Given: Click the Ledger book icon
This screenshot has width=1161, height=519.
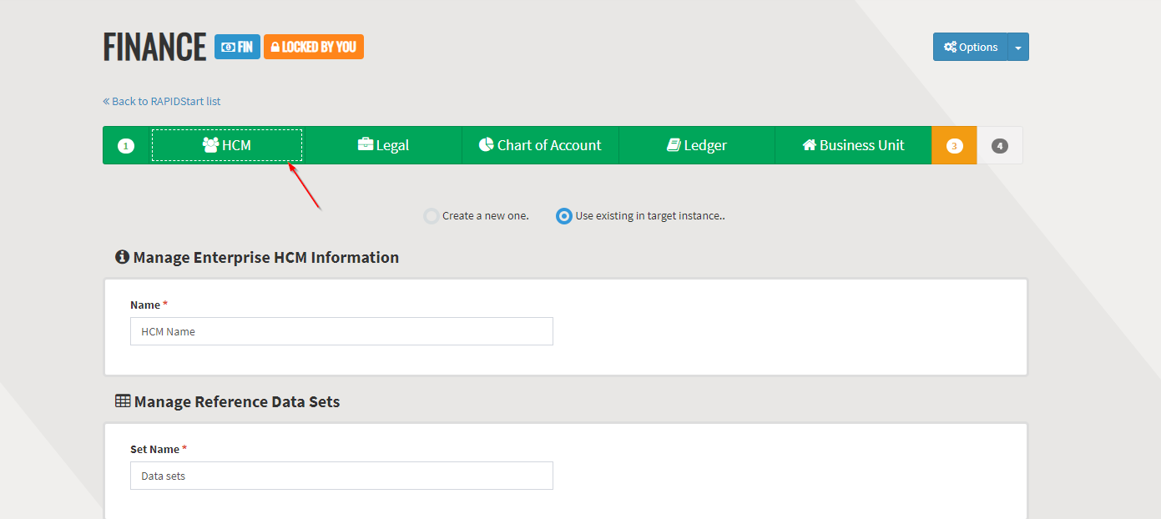Looking at the screenshot, I should tap(674, 145).
